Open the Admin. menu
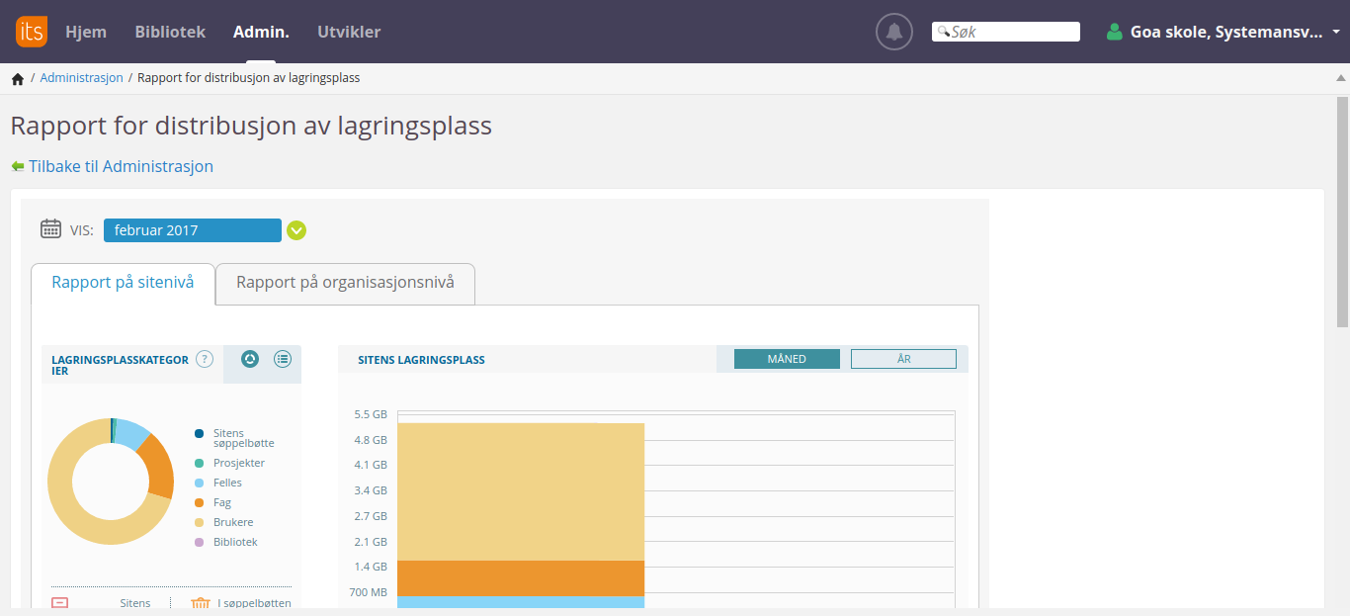1350x616 pixels. coord(261,32)
